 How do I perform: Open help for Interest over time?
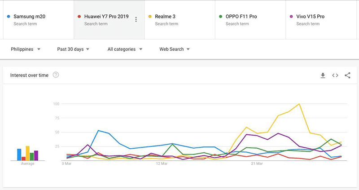56,75
